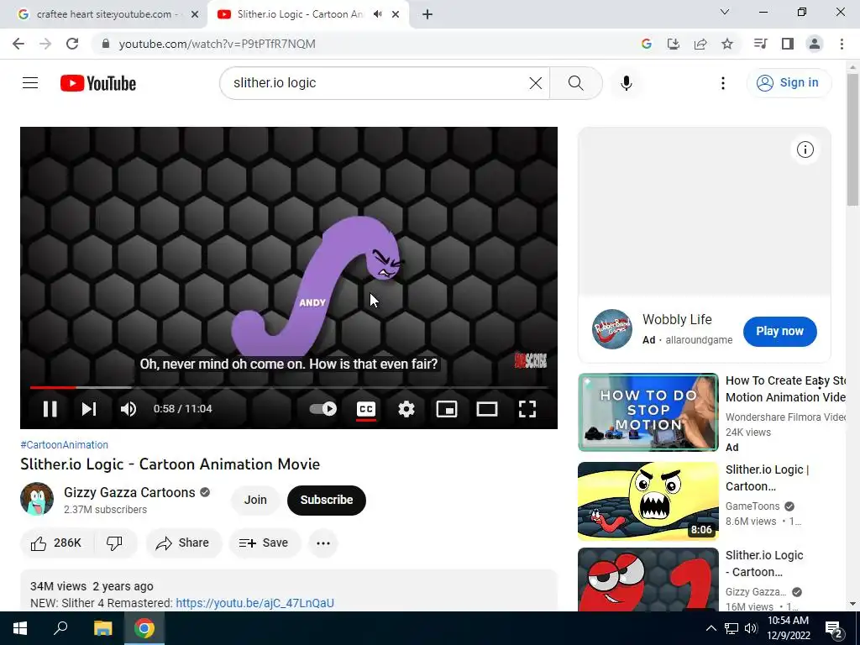
Task: Share the video
Action: tap(183, 543)
